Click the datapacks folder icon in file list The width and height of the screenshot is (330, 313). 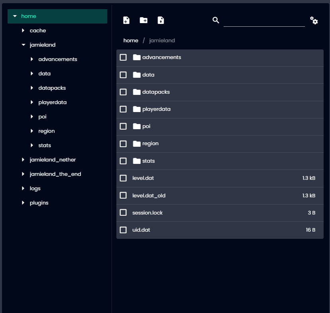point(137,92)
